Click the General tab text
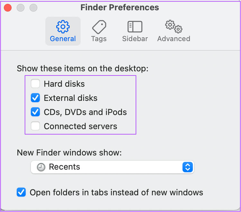Image resolution: width=241 pixels, height=212 pixels. 63,39
